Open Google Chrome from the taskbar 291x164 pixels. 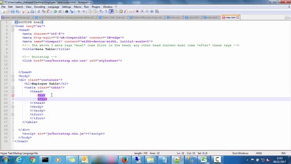pos(32,160)
